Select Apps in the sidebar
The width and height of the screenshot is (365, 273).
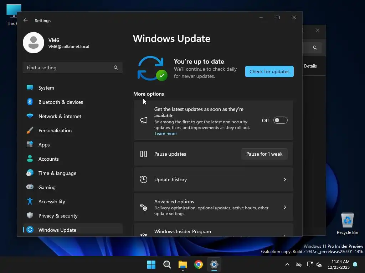coord(73,145)
